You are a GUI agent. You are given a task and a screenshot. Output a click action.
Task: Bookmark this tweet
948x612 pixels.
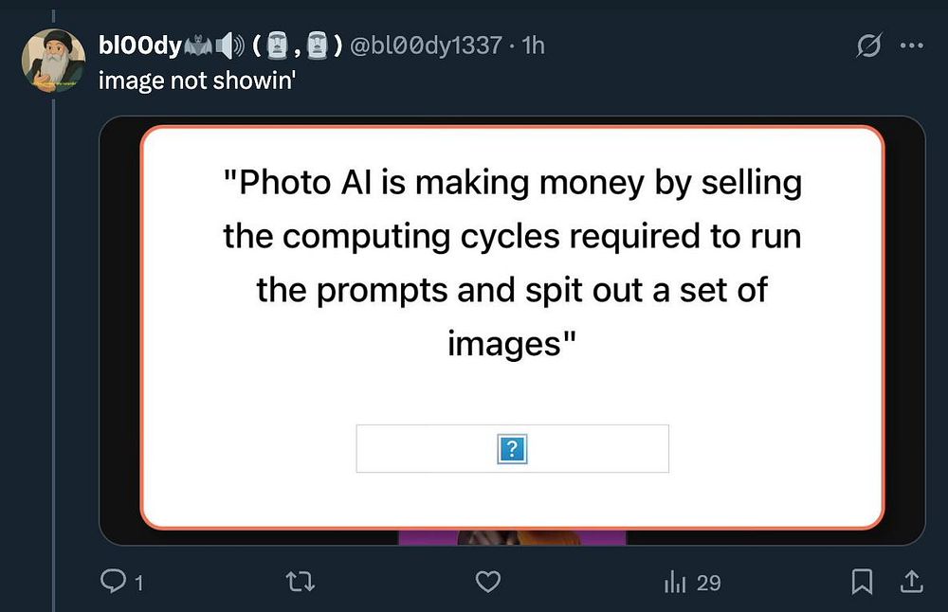862,582
